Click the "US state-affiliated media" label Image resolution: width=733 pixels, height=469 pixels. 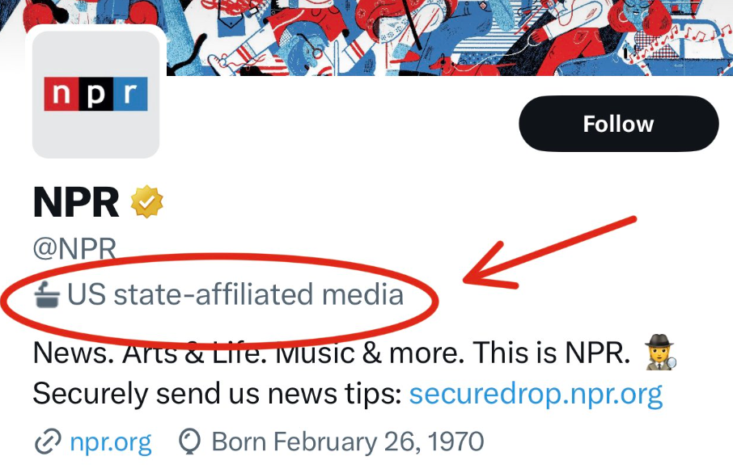(x=235, y=295)
